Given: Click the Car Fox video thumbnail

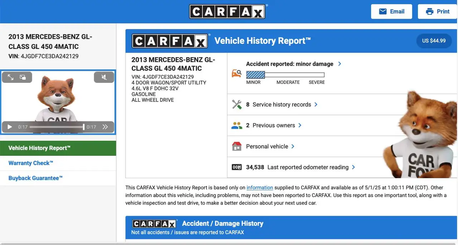Looking at the screenshot, I should [58, 102].
